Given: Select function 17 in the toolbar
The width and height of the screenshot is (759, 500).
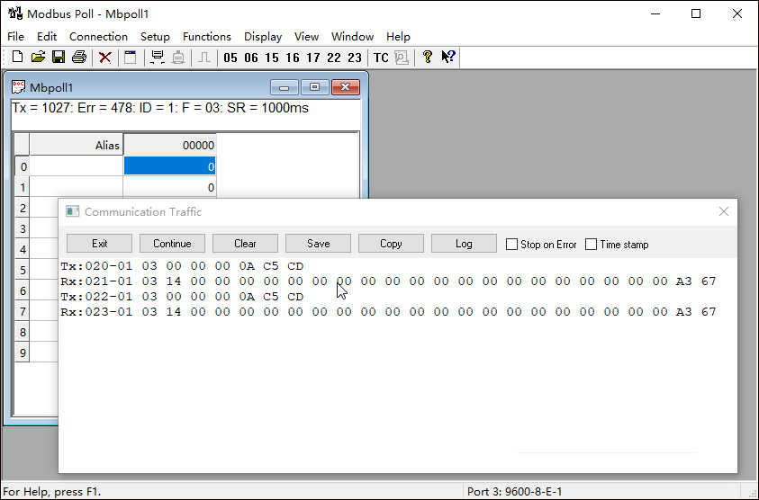Looking at the screenshot, I should click(x=313, y=58).
